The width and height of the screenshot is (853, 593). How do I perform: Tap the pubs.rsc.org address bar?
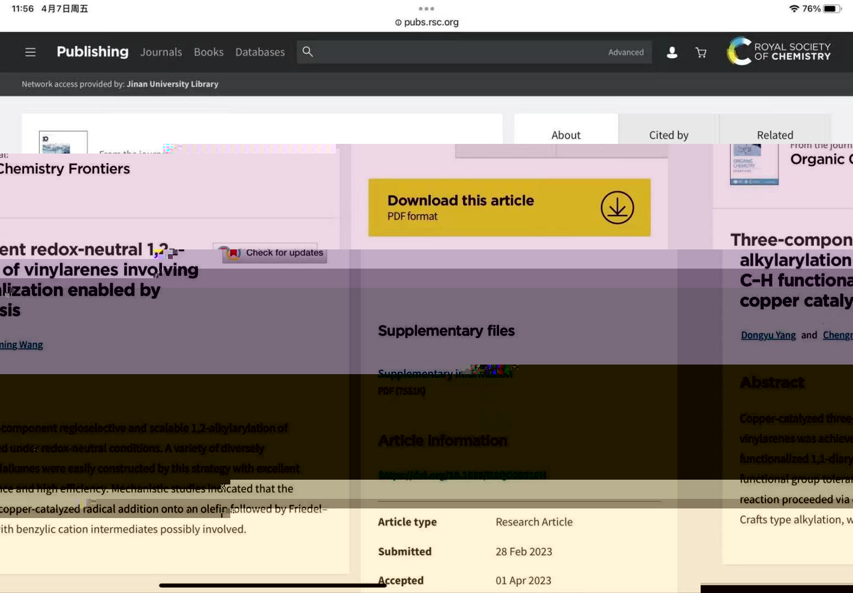[x=426, y=22]
